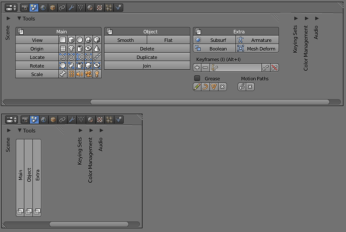Open Particles tab in bottom header
The image size is (346, 232).
click(109, 120)
